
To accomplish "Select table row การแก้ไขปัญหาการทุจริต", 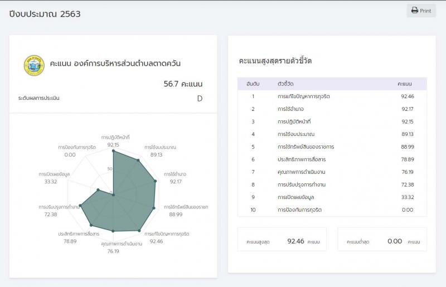I will tap(332, 96).
